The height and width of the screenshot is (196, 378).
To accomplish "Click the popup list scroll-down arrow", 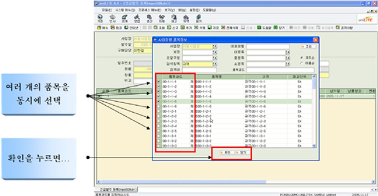I will [313, 146].
